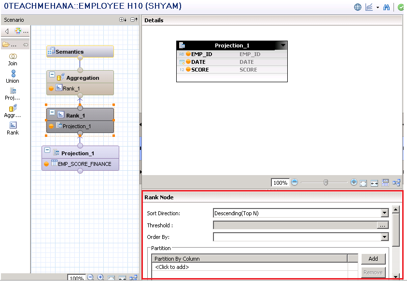Collapse palette with double arrow icon
Screen dimensions: 407x281
coord(26,44)
